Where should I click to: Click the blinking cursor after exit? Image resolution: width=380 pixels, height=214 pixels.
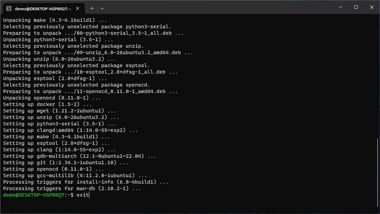tap(89, 195)
